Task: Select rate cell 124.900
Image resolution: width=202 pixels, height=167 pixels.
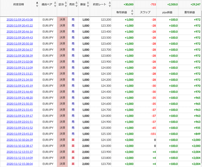Action: [x=106, y=122]
